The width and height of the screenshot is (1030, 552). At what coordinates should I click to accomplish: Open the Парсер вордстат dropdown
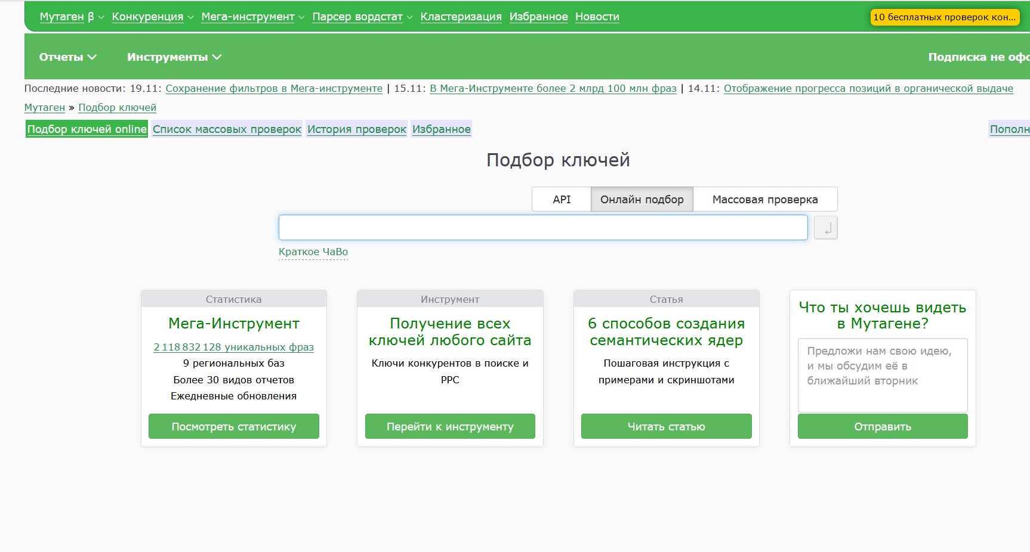tap(362, 17)
